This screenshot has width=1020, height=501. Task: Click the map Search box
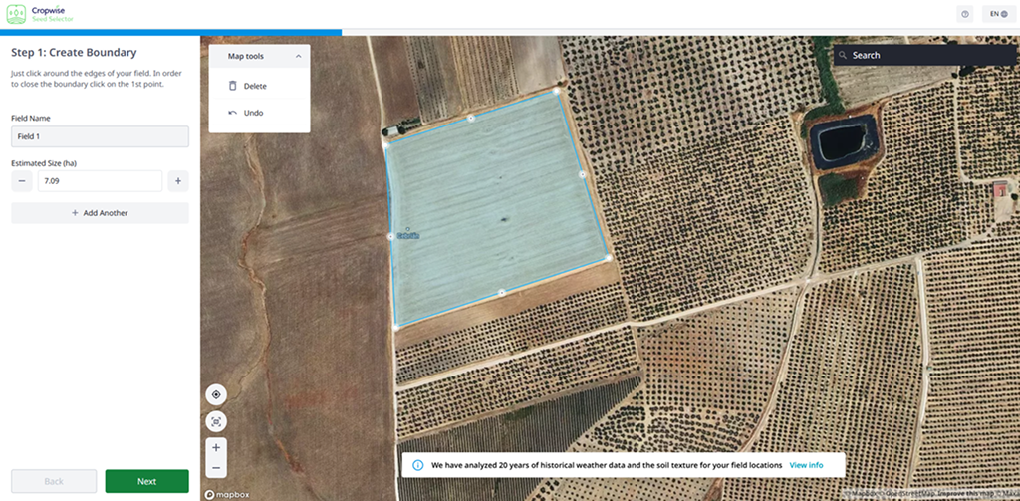pyautogui.click(x=925, y=56)
